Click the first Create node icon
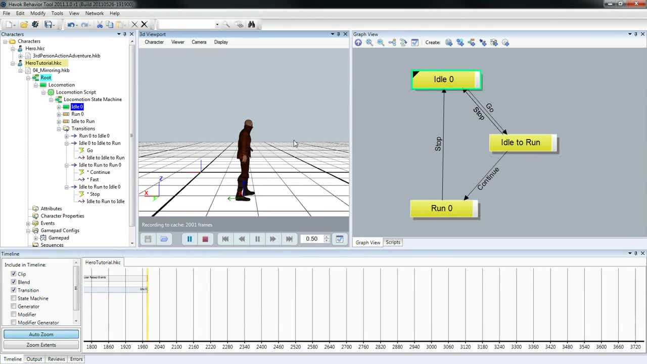This screenshot has height=364, width=647. click(449, 42)
